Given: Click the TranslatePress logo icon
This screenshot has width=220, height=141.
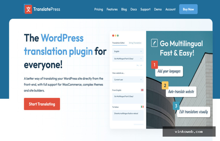Looking at the screenshot, I should click(28, 9).
